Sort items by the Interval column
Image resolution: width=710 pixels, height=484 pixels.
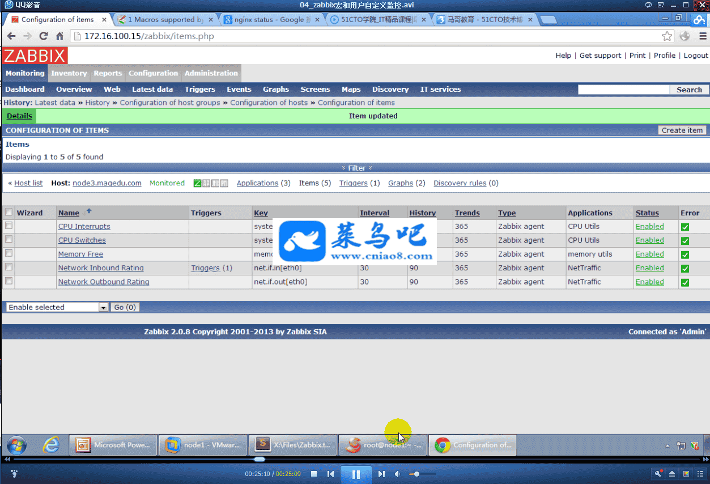click(375, 213)
